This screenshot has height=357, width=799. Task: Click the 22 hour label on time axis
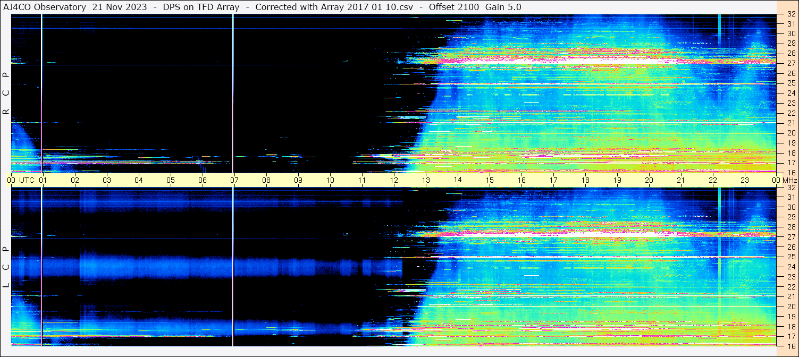[713, 180]
